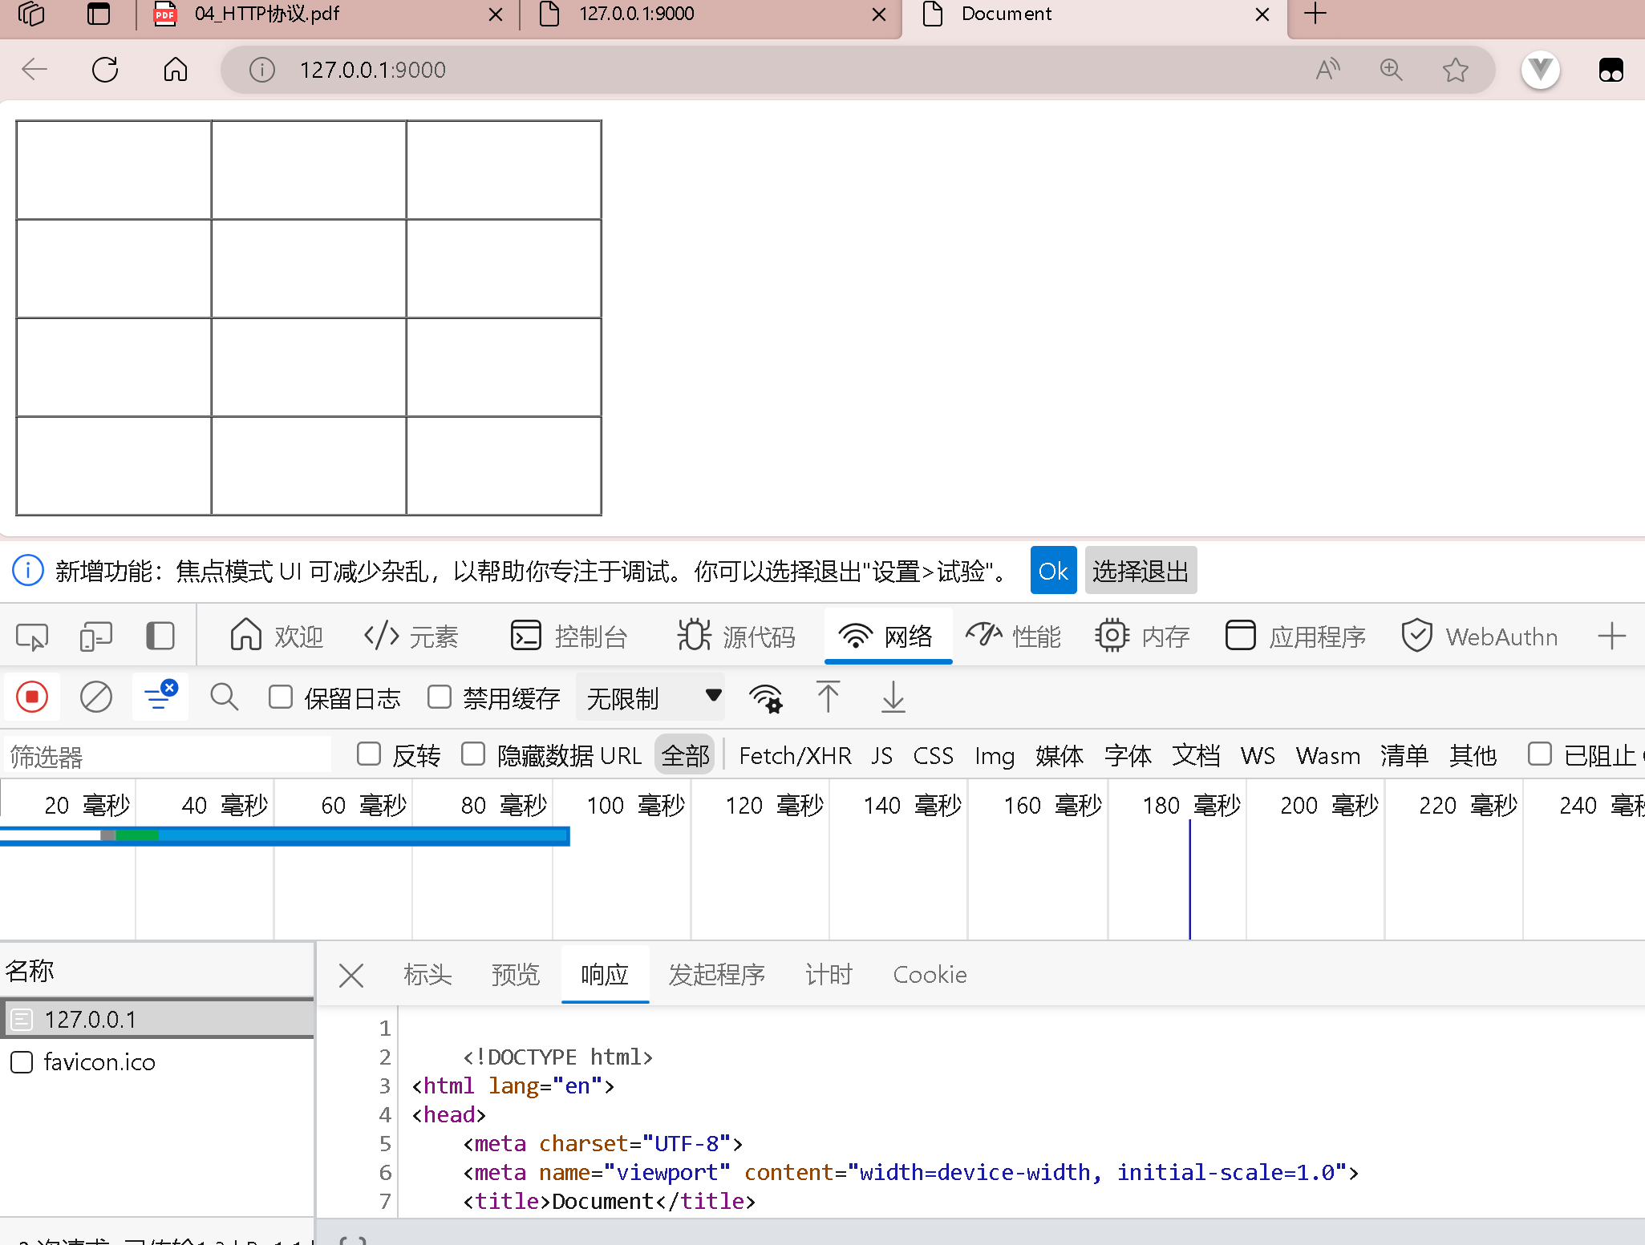Screen dimensions: 1645x1245
Task: Open the 性能 DevTools tab
Action: point(1013,637)
